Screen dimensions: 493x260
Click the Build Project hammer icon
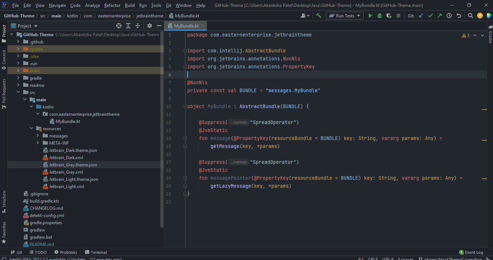click(319, 16)
